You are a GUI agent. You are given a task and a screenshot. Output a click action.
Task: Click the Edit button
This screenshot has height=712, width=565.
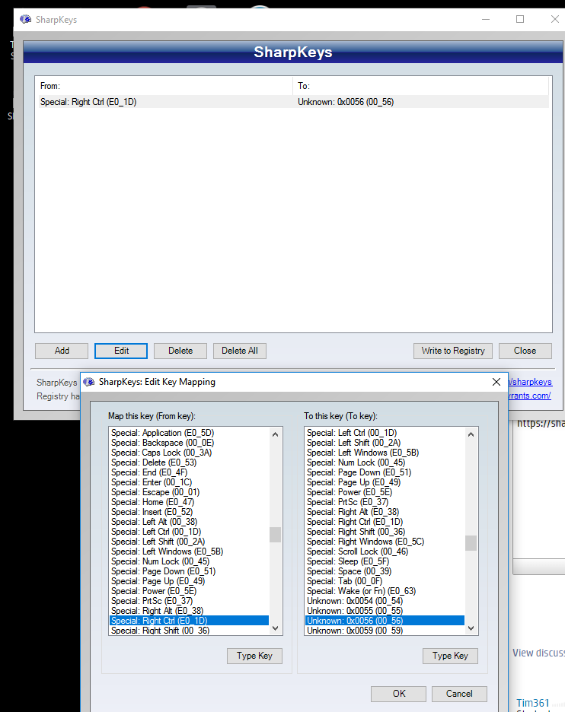pyautogui.click(x=121, y=351)
